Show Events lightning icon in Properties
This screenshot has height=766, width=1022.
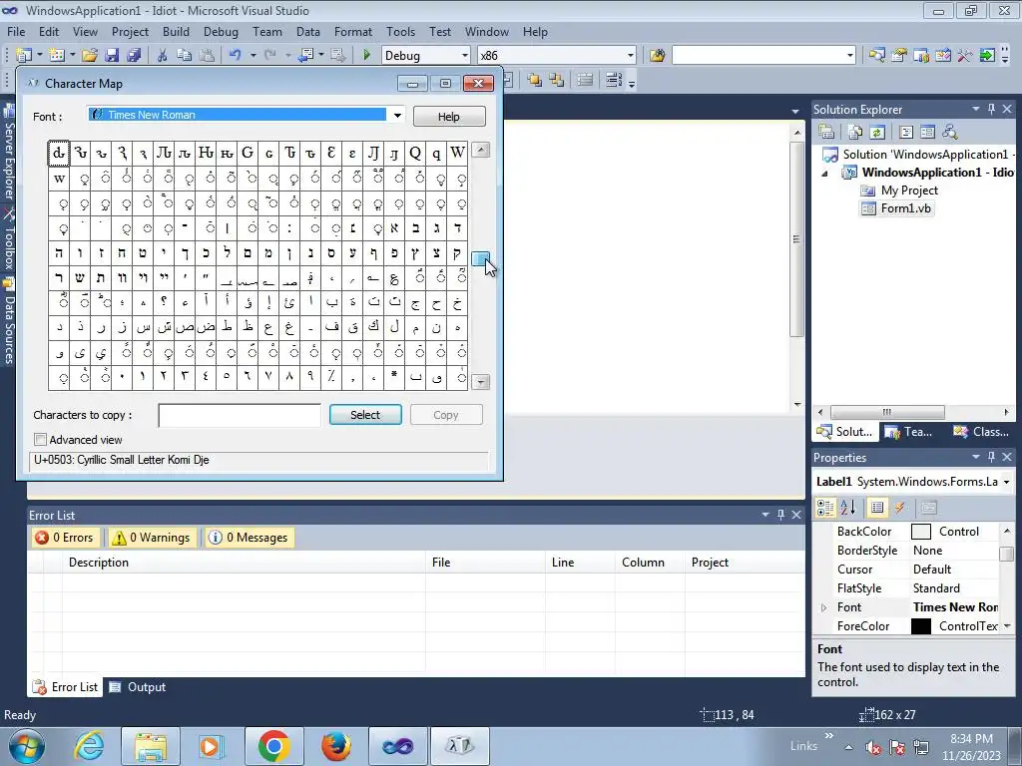900,508
